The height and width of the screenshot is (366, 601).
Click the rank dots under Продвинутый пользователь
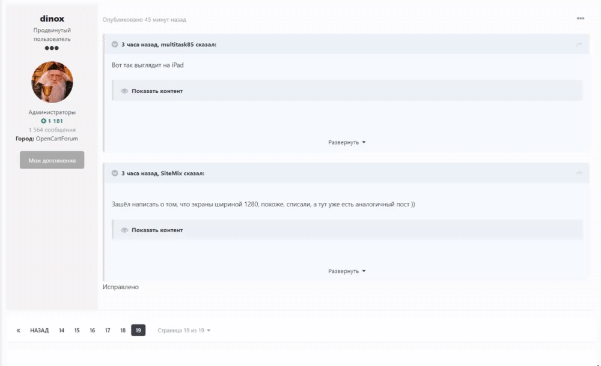(x=52, y=47)
